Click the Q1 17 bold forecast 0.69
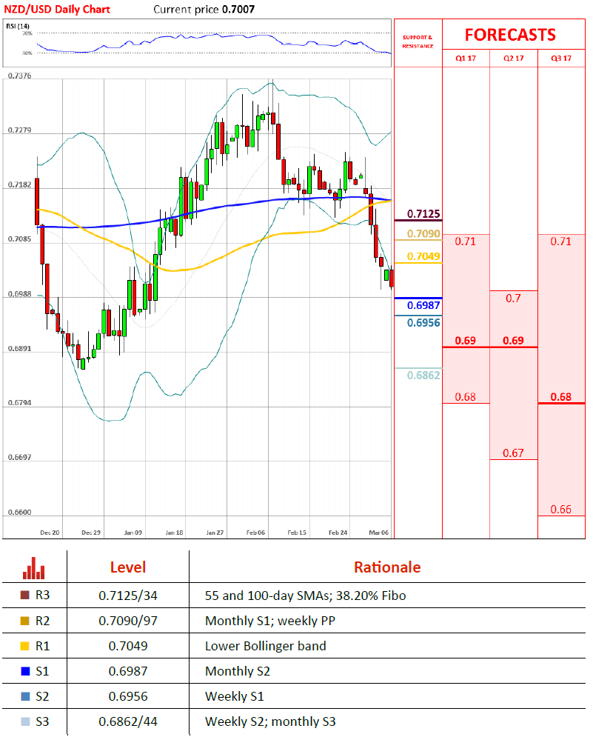The image size is (593, 737). tap(466, 340)
